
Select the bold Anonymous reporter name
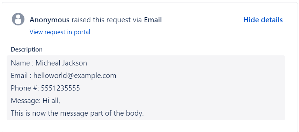tap(49, 20)
